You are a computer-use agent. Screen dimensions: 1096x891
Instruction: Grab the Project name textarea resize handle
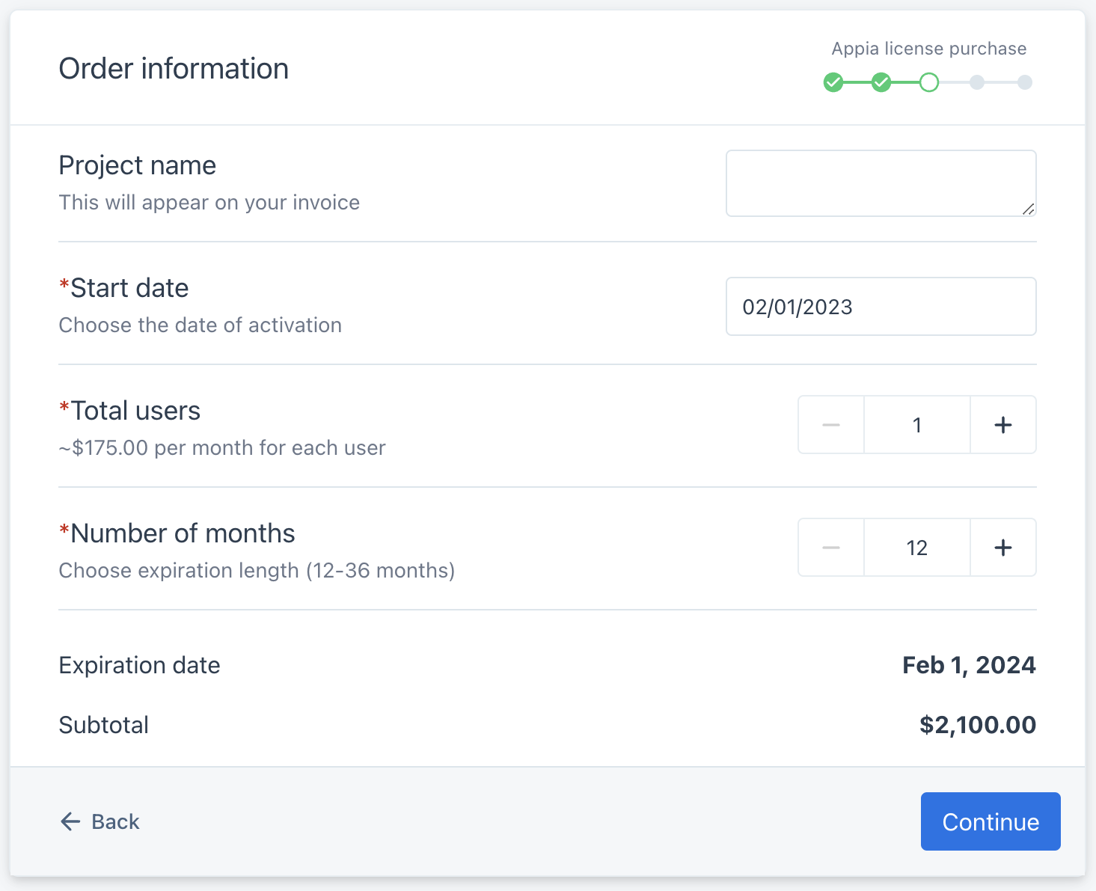pyautogui.click(x=1029, y=209)
